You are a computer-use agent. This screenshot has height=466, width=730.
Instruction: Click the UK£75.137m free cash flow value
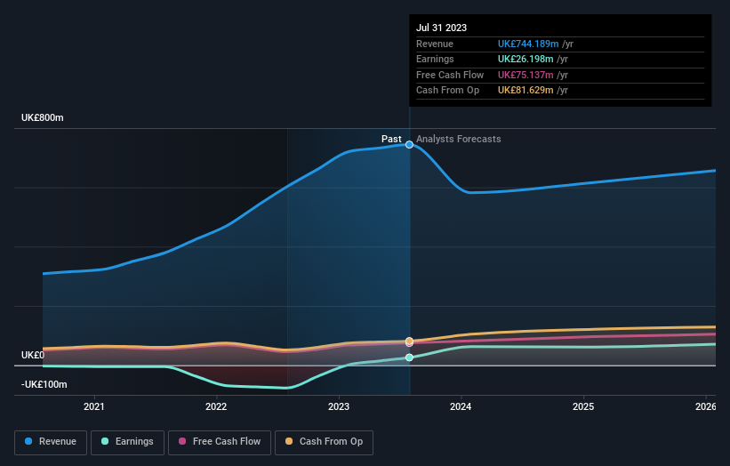pyautogui.click(x=525, y=75)
